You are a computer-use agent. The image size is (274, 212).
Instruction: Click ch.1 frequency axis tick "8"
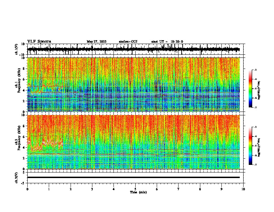pos(24,69)
